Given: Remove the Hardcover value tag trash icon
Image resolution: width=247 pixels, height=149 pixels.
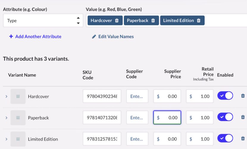Looking at the screenshot, I should coord(117,21).
